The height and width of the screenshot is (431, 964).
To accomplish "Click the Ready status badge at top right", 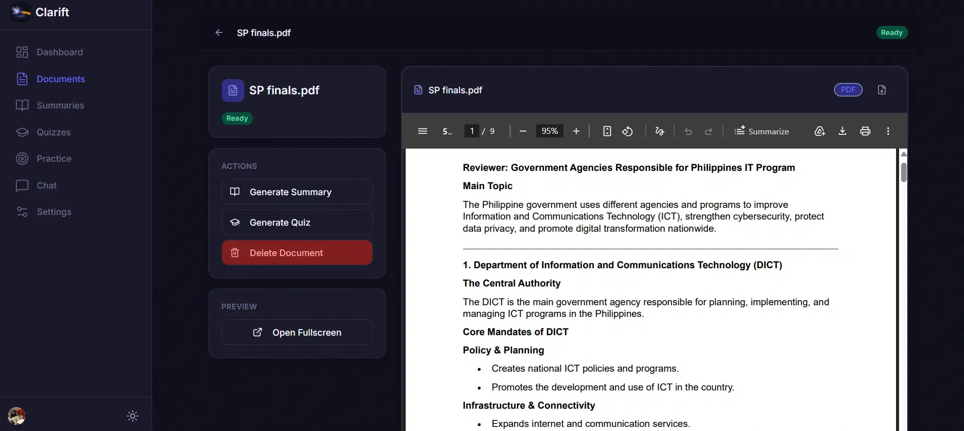I will (x=891, y=32).
